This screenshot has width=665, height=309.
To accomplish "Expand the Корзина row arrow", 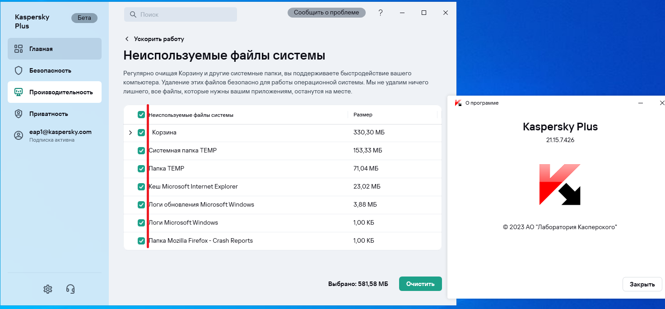I will coord(130,133).
